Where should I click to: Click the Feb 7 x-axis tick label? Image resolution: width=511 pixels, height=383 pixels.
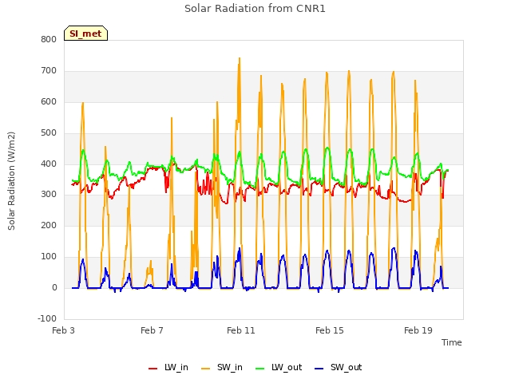pyautogui.click(x=152, y=330)
